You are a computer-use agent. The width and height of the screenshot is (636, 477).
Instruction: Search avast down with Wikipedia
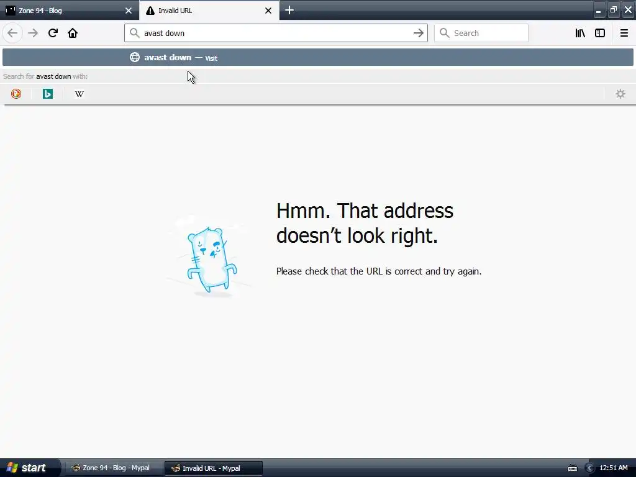(x=79, y=94)
